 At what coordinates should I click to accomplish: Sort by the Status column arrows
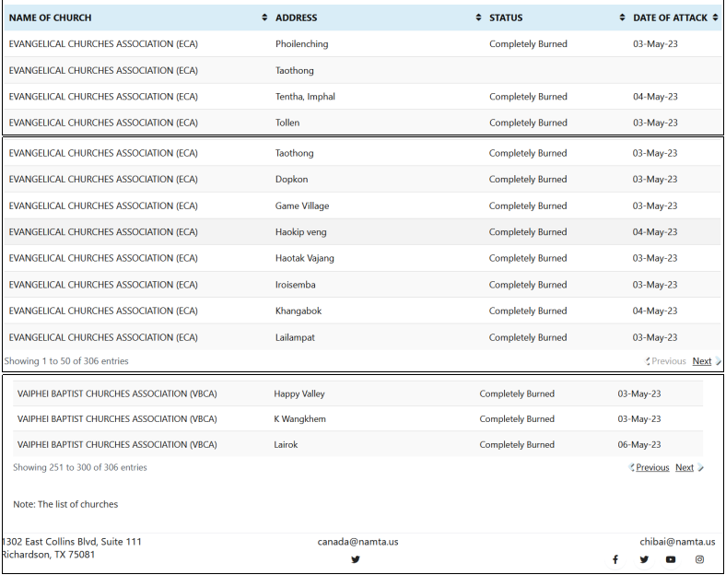click(x=622, y=18)
